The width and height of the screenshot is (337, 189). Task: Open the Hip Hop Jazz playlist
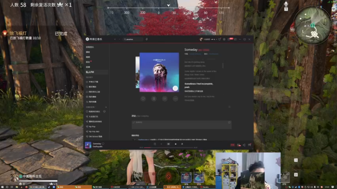pyautogui.click(x=93, y=131)
